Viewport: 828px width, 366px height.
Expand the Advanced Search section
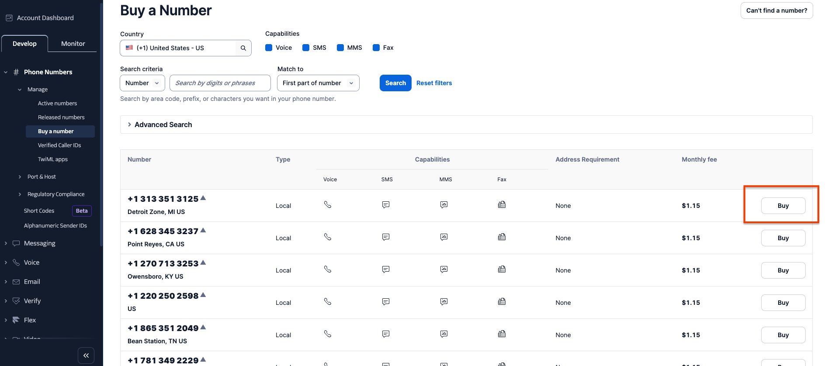[x=466, y=124]
